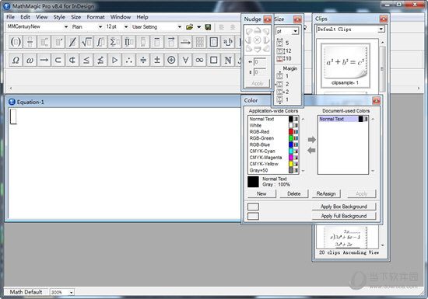Open the triangle symbols palette
Image resolution: width=428 pixels, height=299 pixels.
[115, 60]
